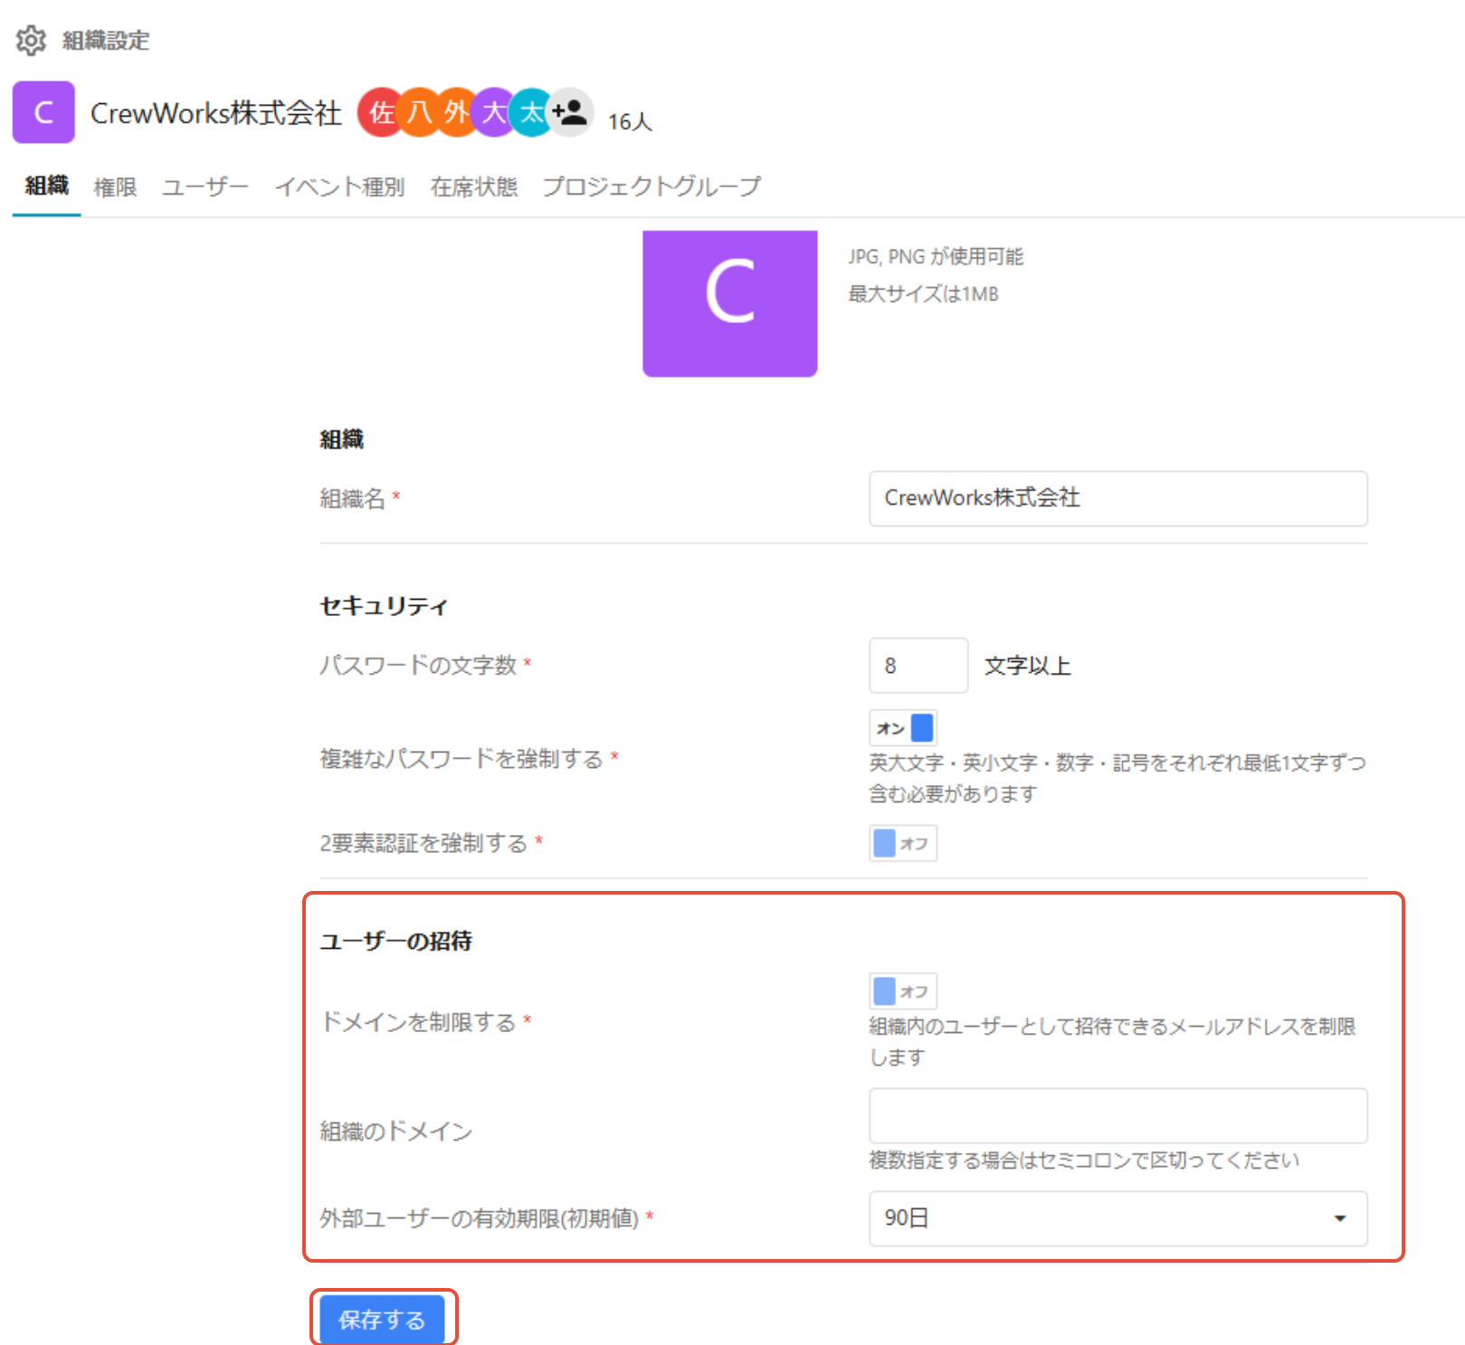The image size is (1465, 1345).
Task: Open the ユーザー tab
Action: coord(205,187)
